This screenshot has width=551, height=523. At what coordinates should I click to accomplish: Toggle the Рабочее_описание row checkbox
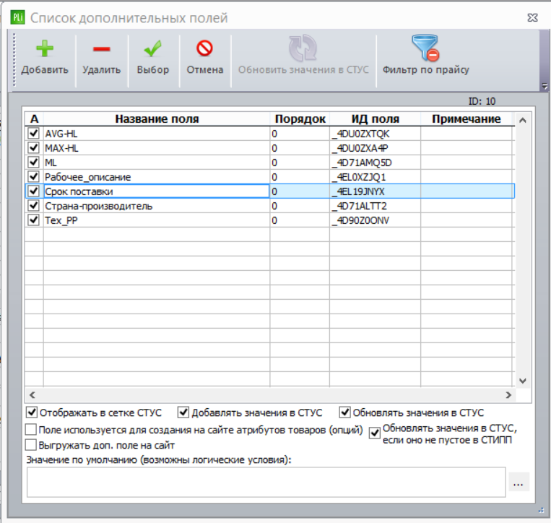(x=33, y=176)
